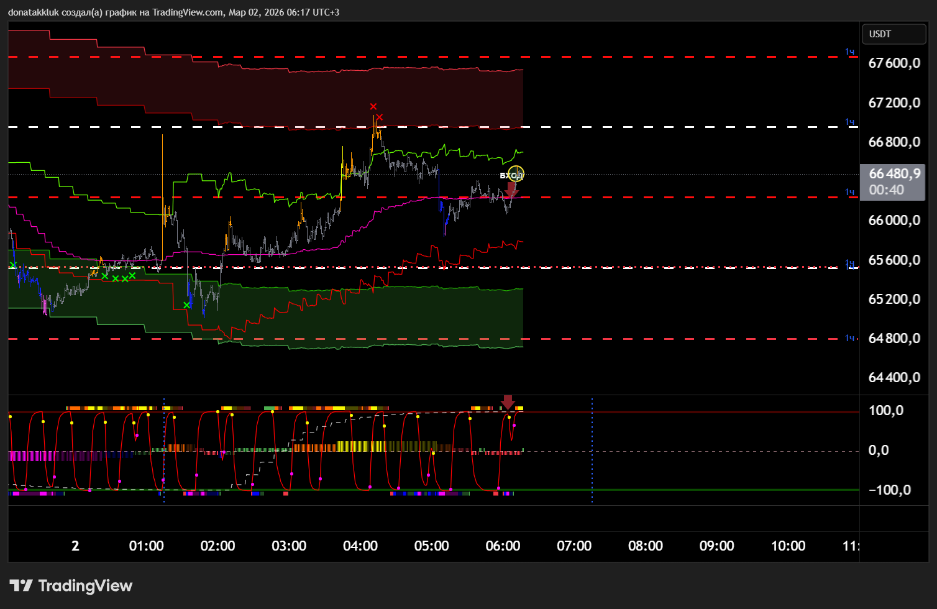Click the oscillator −100,0 scale label

(889, 490)
